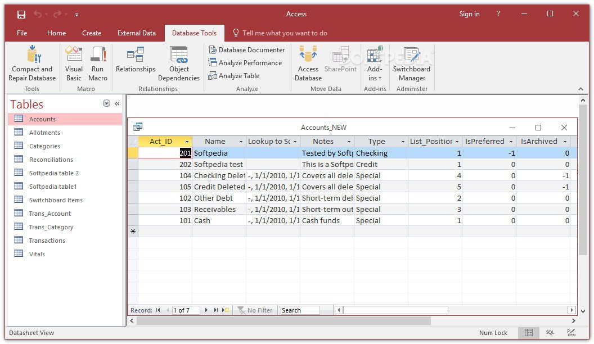The image size is (594, 344).
Task: Launch Compact and Repair Database
Action: point(31,63)
